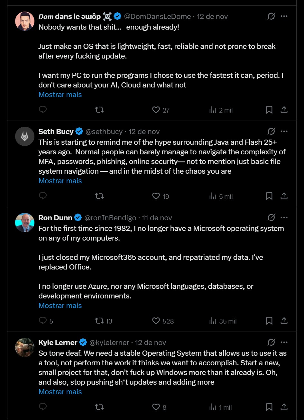This screenshot has width=304, height=420.
Task: Reply to Ron Dunn's tweet
Action: (43, 321)
